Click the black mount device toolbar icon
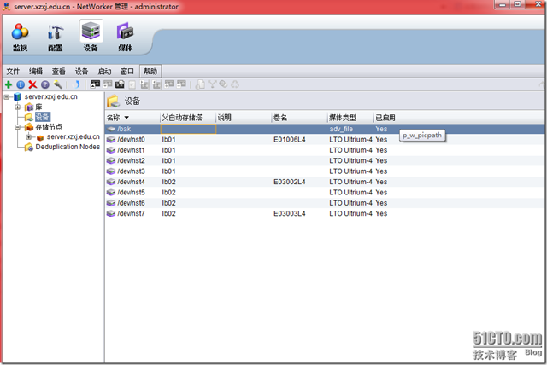The image size is (547, 365). coord(95,84)
